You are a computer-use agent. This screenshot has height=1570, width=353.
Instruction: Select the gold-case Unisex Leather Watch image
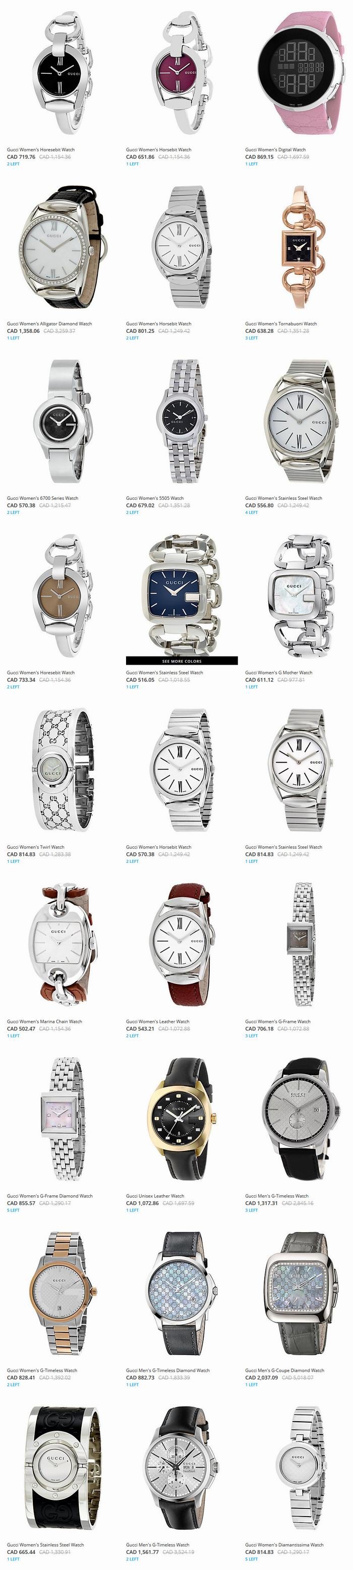[182, 1119]
